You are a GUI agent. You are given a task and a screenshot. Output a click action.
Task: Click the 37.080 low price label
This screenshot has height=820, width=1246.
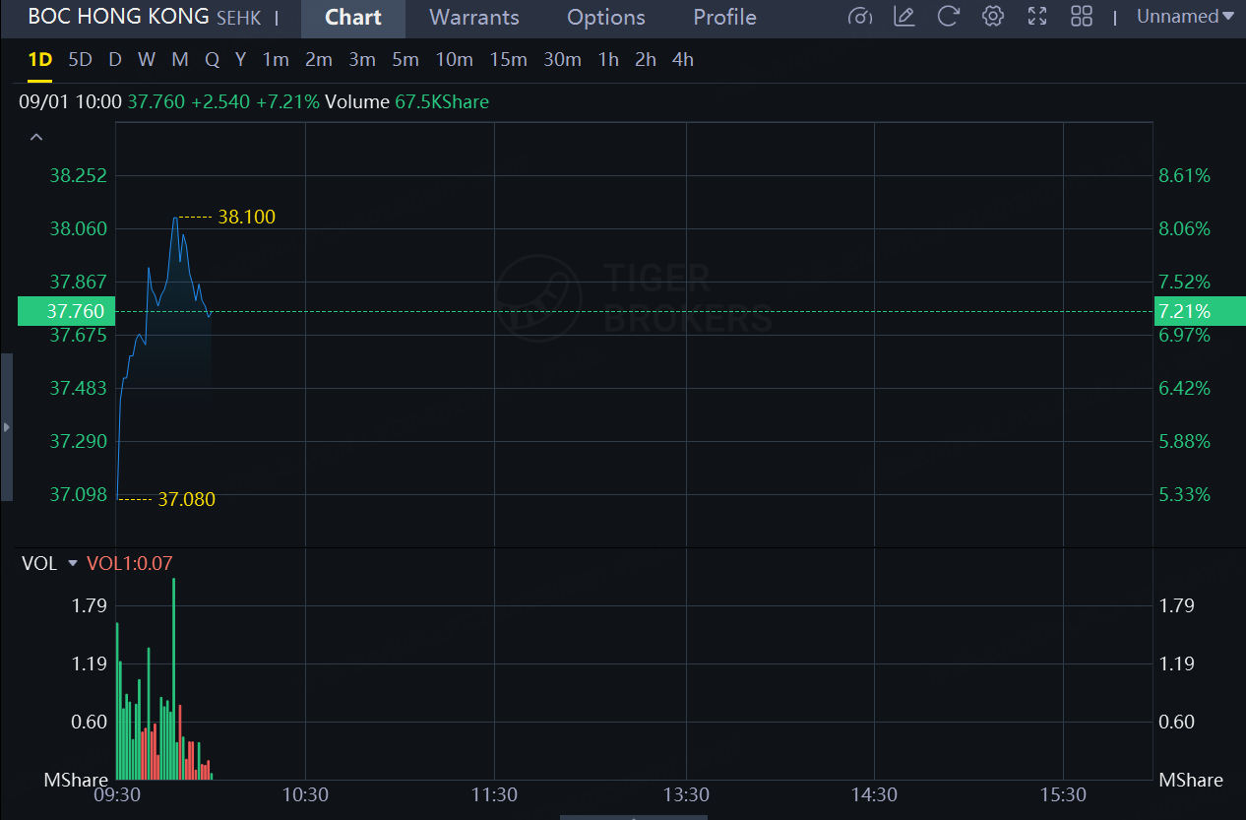186,500
